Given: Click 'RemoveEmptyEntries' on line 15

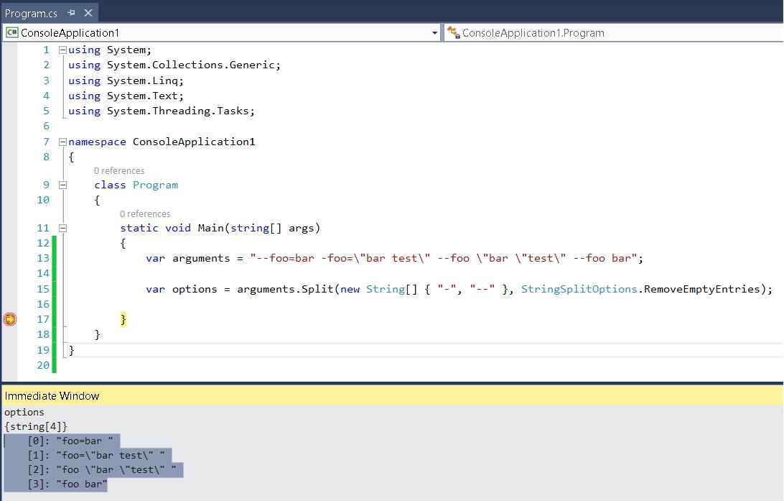Looking at the screenshot, I should pyautogui.click(x=701, y=289).
